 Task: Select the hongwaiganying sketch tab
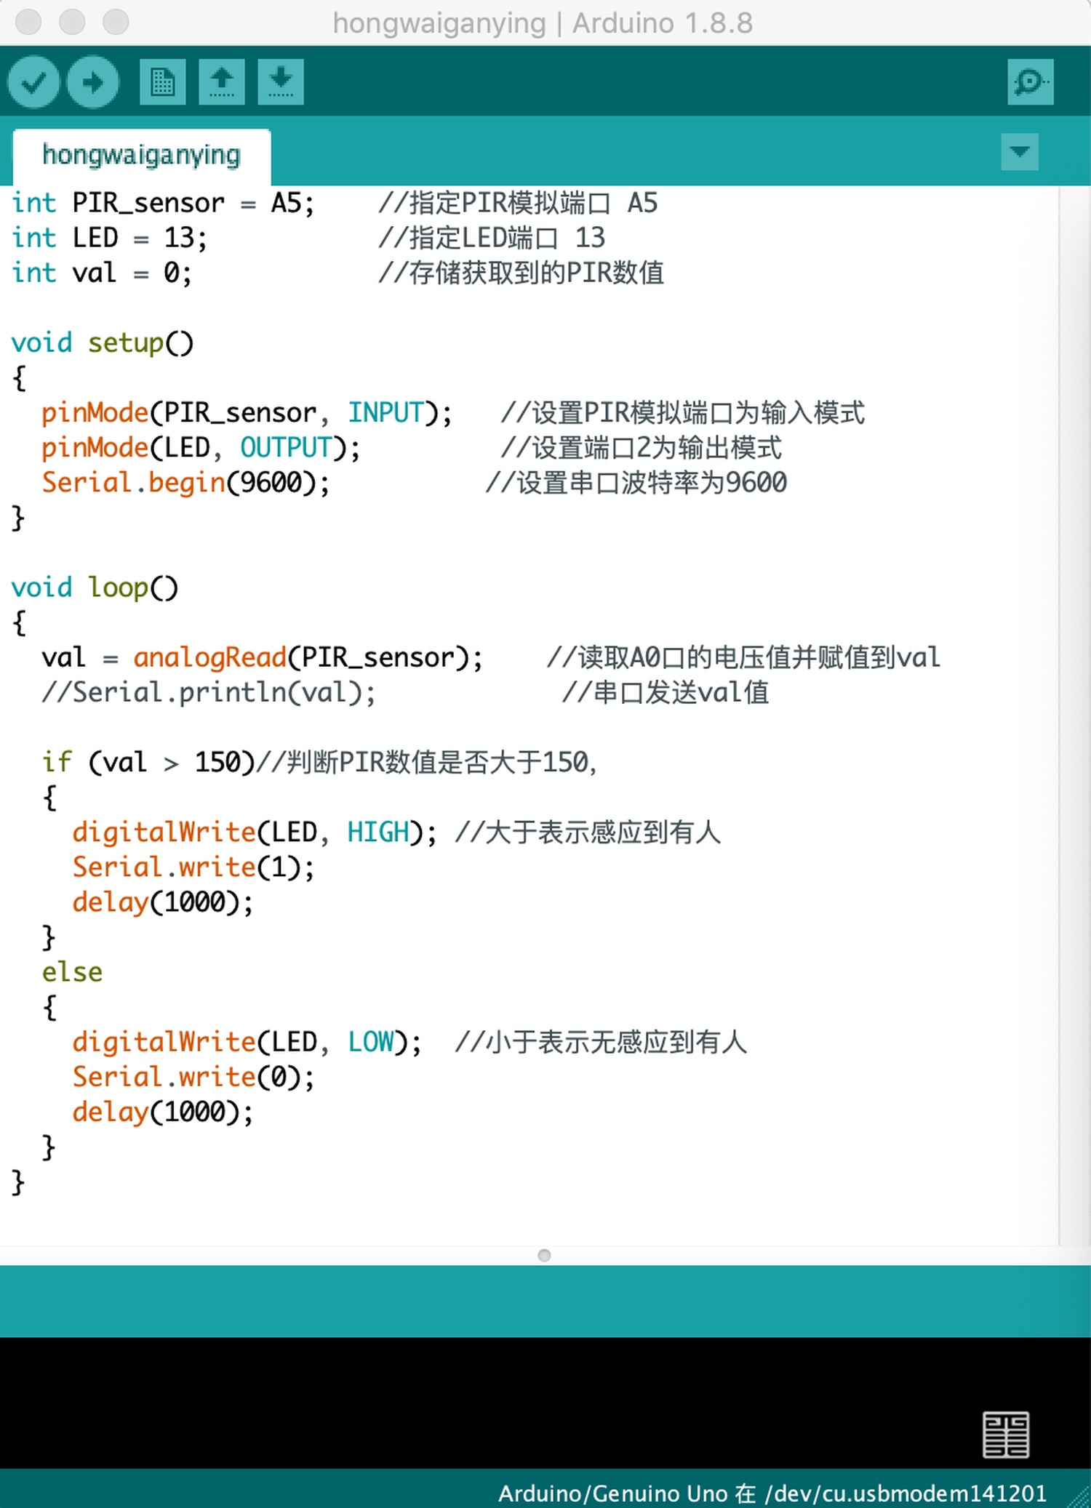[141, 156]
